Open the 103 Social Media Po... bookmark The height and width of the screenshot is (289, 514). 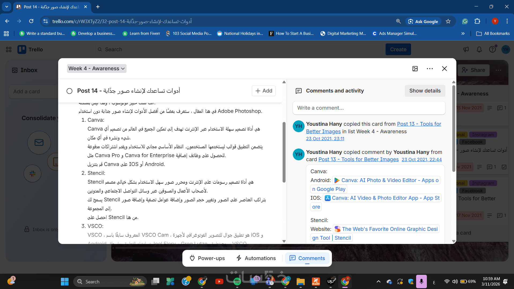[x=189, y=34]
